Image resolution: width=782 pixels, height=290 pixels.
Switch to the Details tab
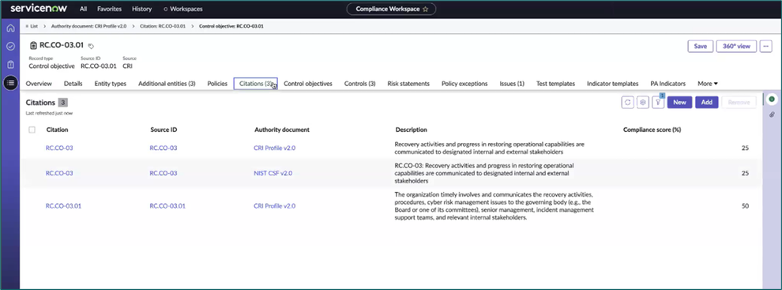(73, 84)
